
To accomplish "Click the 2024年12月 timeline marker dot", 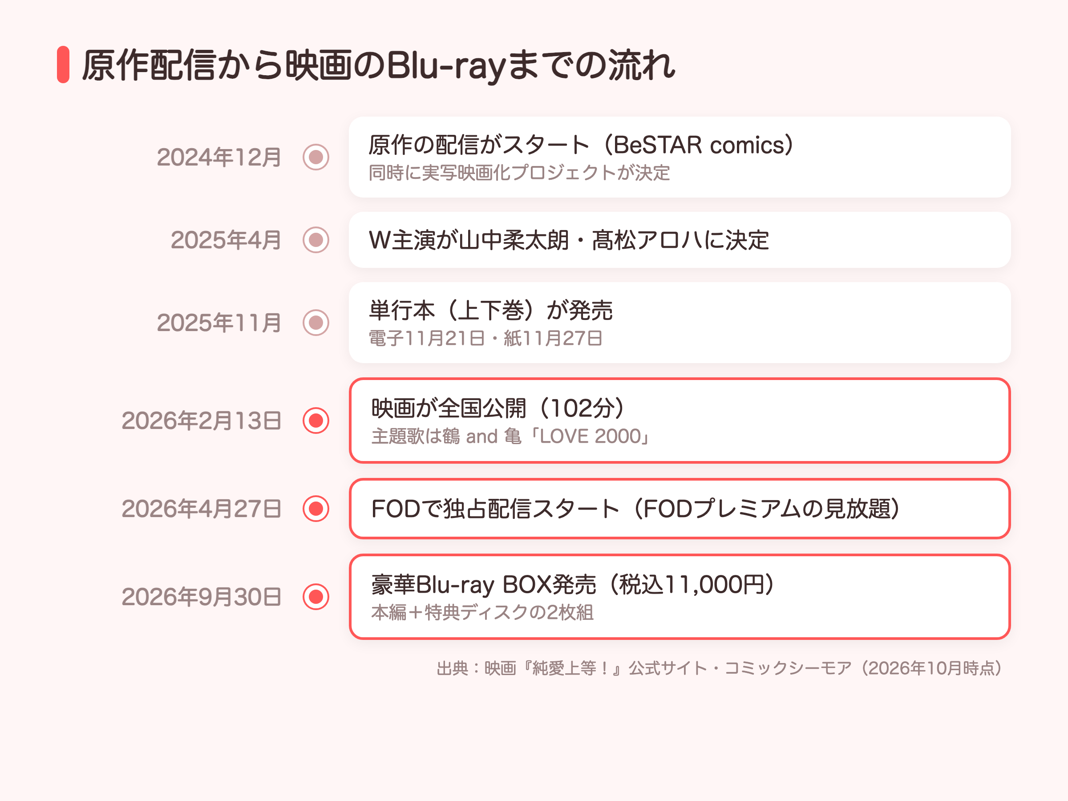I will point(316,157).
